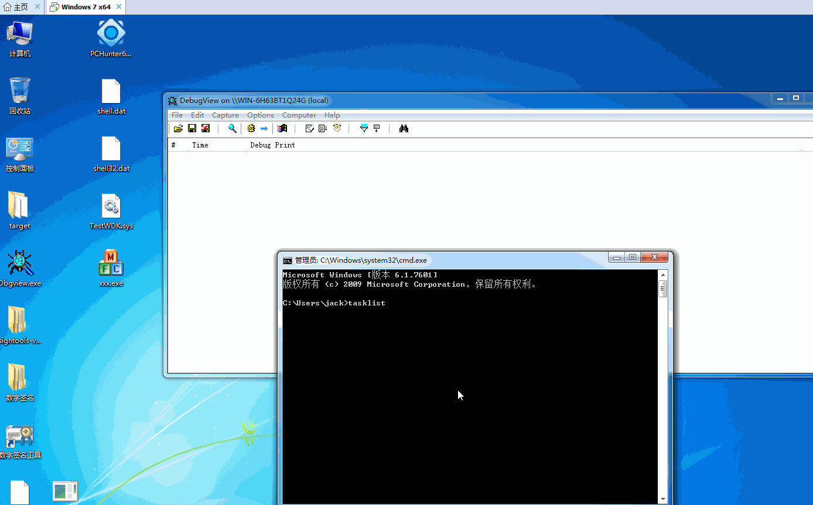The height and width of the screenshot is (505, 813).
Task: Open the File menu in DebugView
Action: point(177,115)
